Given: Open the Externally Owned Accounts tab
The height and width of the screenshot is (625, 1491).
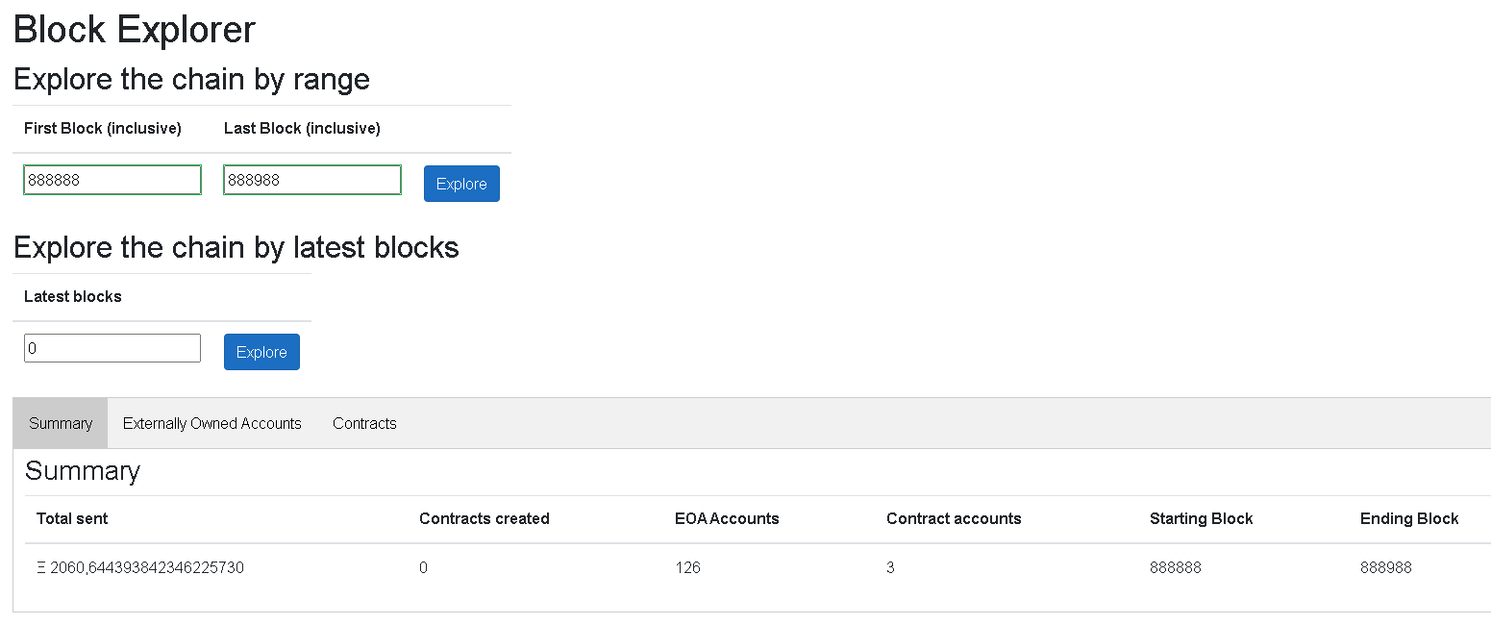Looking at the screenshot, I should pyautogui.click(x=212, y=423).
